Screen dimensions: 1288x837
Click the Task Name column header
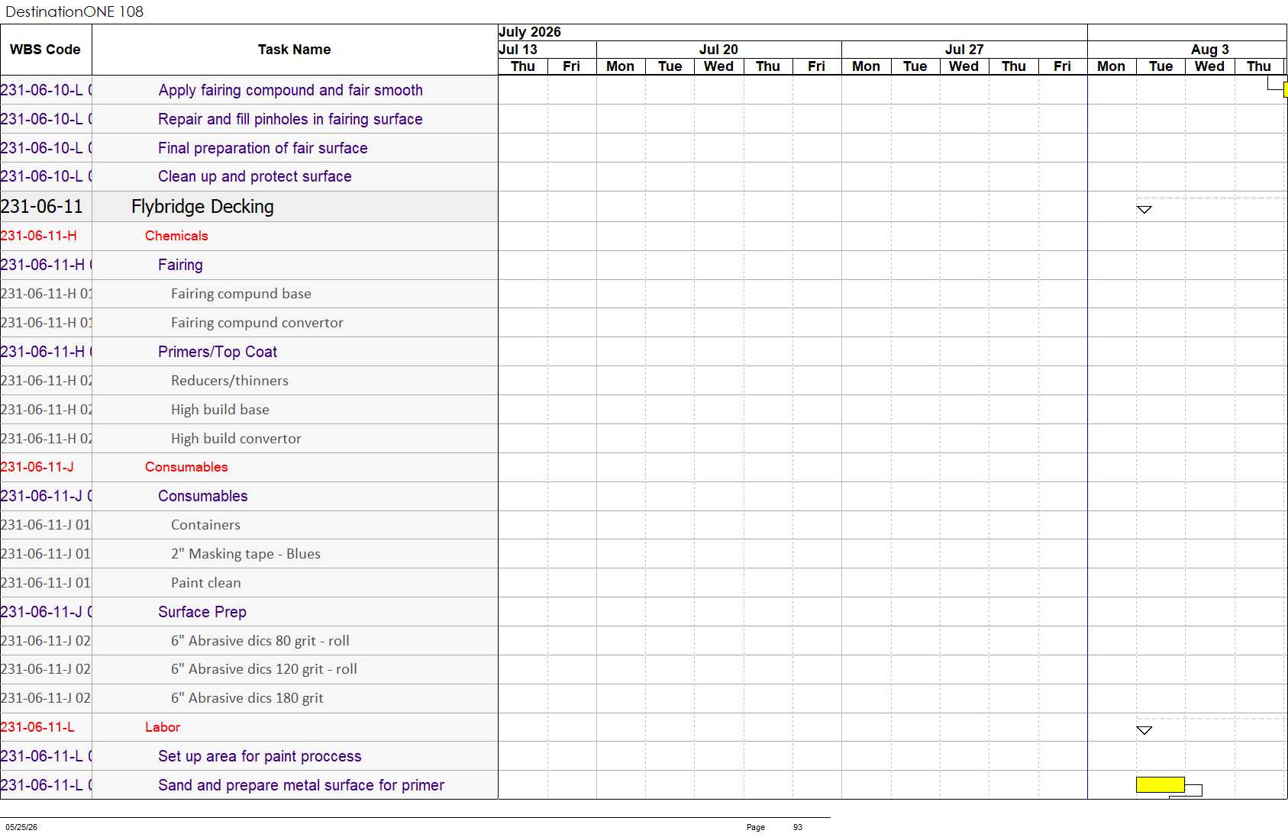294,50
